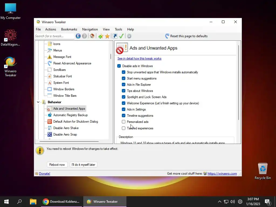Screen dimensions: 276x207
Task: Select the Menus tweak icon
Action: (50, 50)
